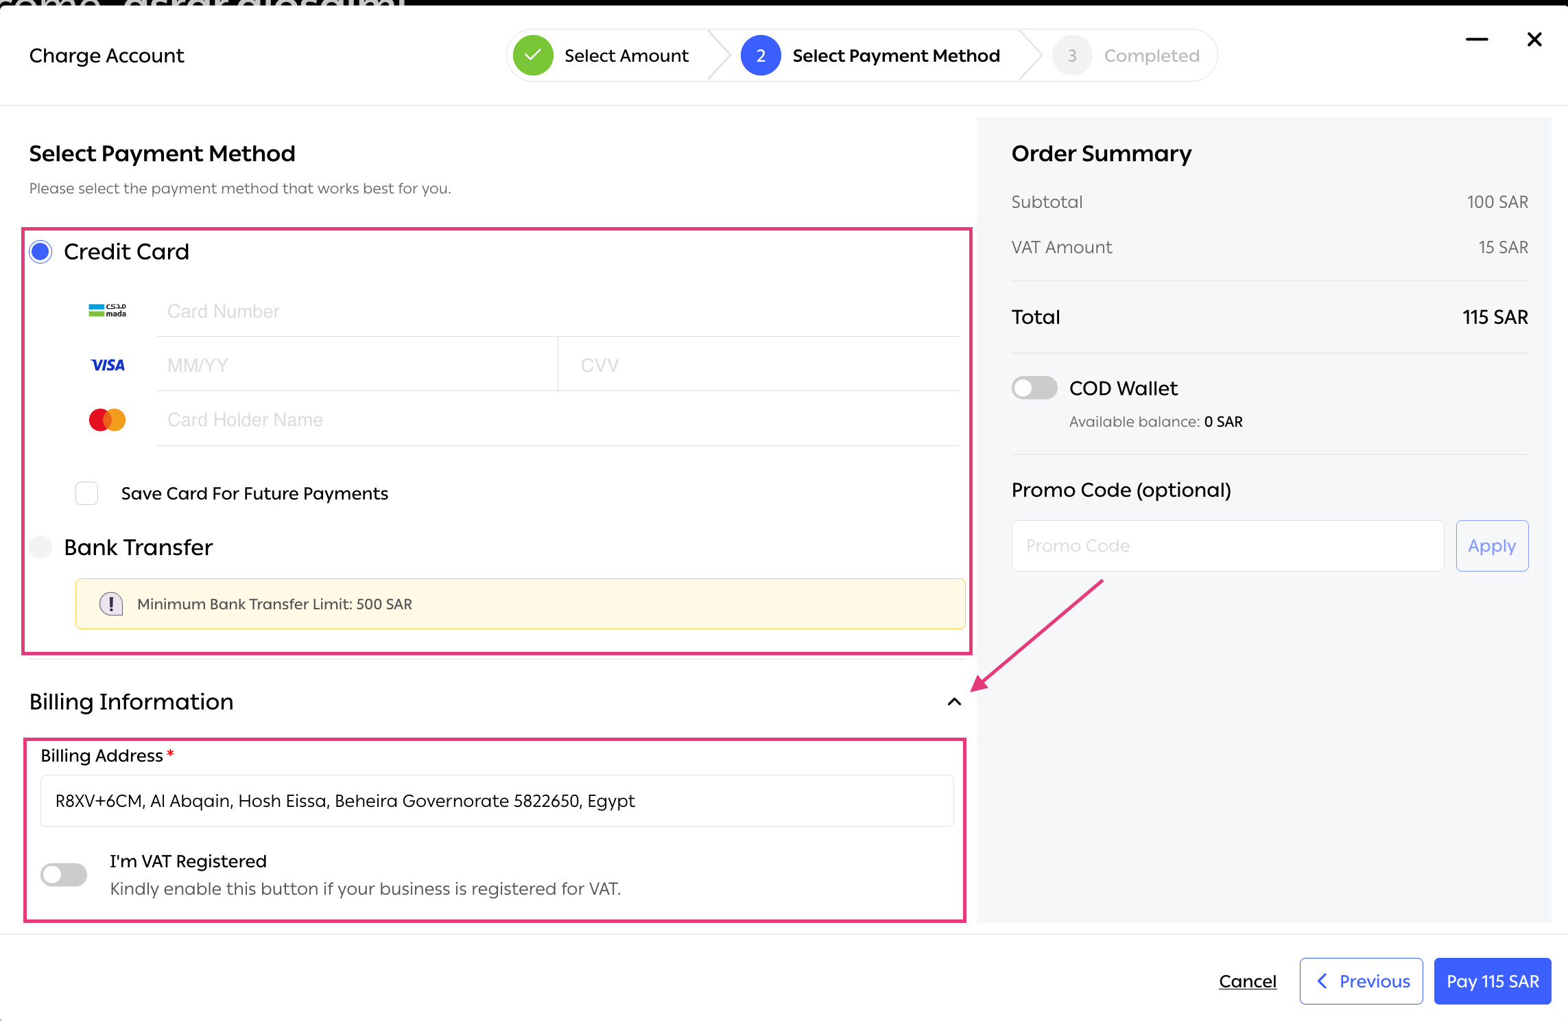Minimize the Charge Account dialog

click(x=1477, y=40)
